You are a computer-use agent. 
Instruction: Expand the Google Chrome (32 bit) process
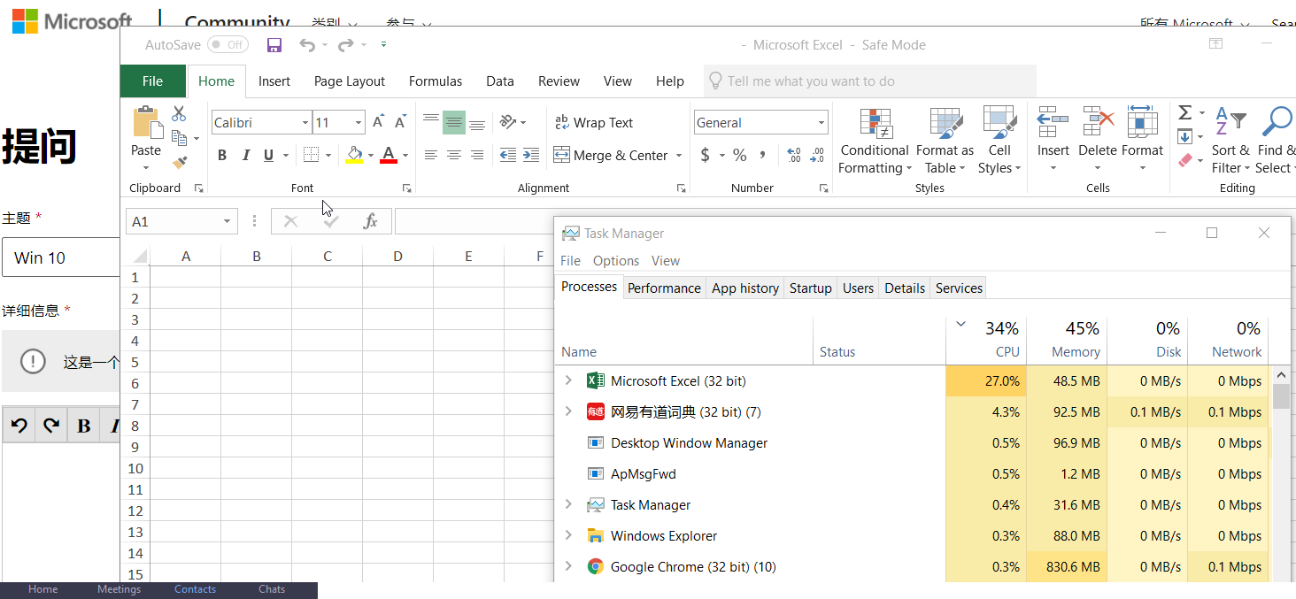click(568, 566)
